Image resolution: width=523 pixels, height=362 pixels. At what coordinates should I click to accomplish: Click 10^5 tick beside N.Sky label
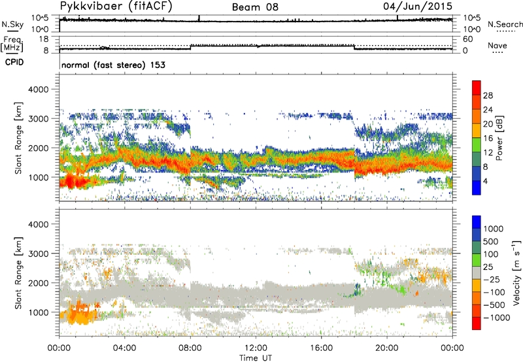[x=40, y=18]
